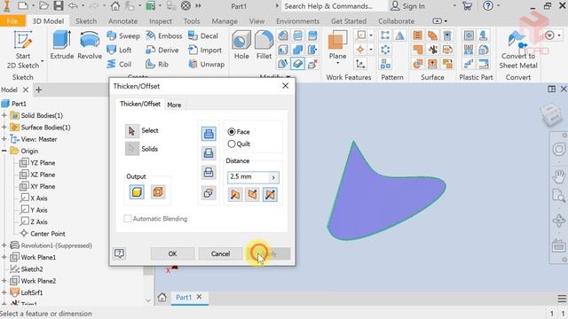
Task: Select XY Plane in browser
Action: 37,186
